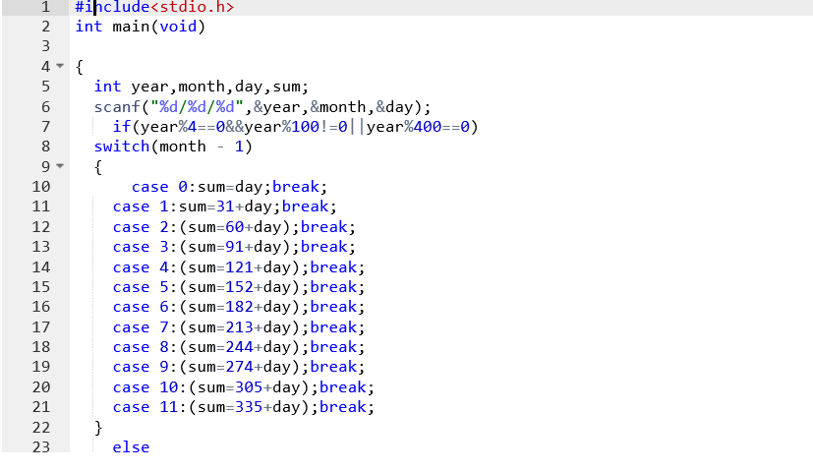Click line number 10 in the gutter
The width and height of the screenshot is (813, 472).
click(x=41, y=187)
